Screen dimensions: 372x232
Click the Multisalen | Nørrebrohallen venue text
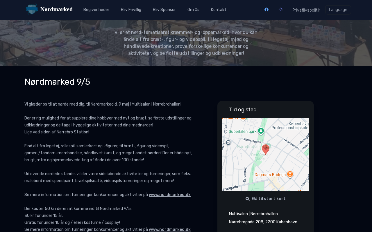tap(253, 214)
